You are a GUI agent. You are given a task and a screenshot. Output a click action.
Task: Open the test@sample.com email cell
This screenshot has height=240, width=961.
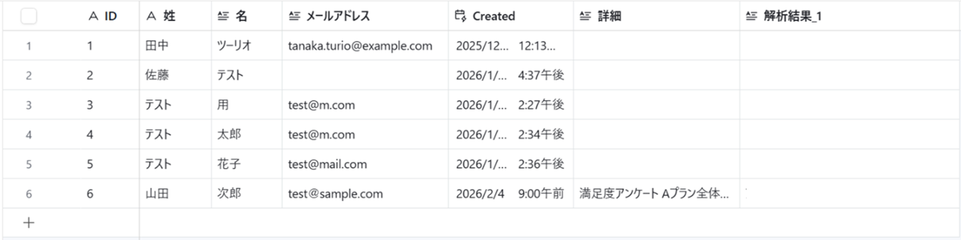point(365,194)
